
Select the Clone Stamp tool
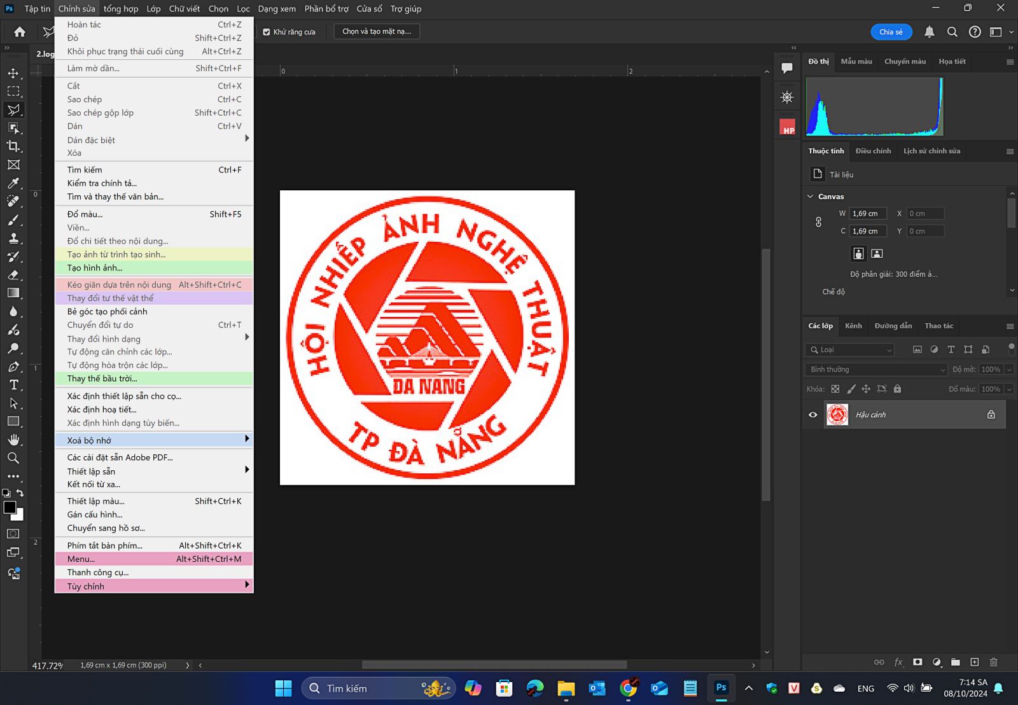coord(13,239)
